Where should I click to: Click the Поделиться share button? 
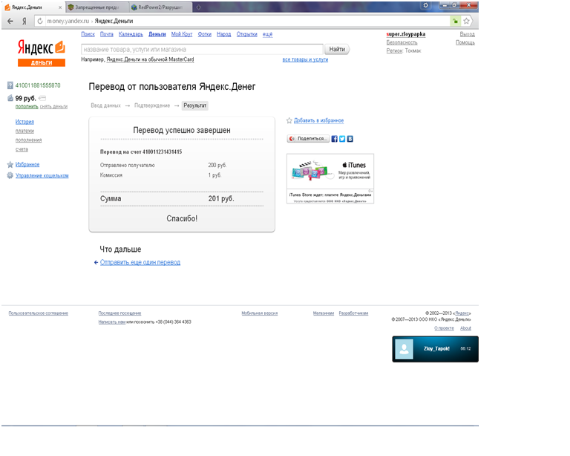coord(308,139)
